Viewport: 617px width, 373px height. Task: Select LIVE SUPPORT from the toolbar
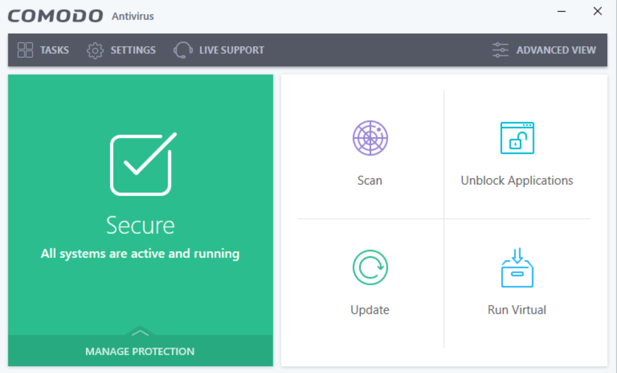(x=231, y=50)
